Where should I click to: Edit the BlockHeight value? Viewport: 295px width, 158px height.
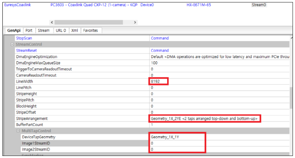tap(219, 106)
